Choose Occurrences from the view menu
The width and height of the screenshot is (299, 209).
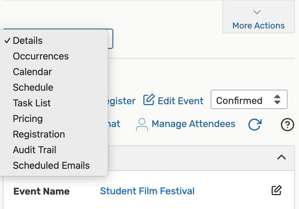click(x=41, y=56)
